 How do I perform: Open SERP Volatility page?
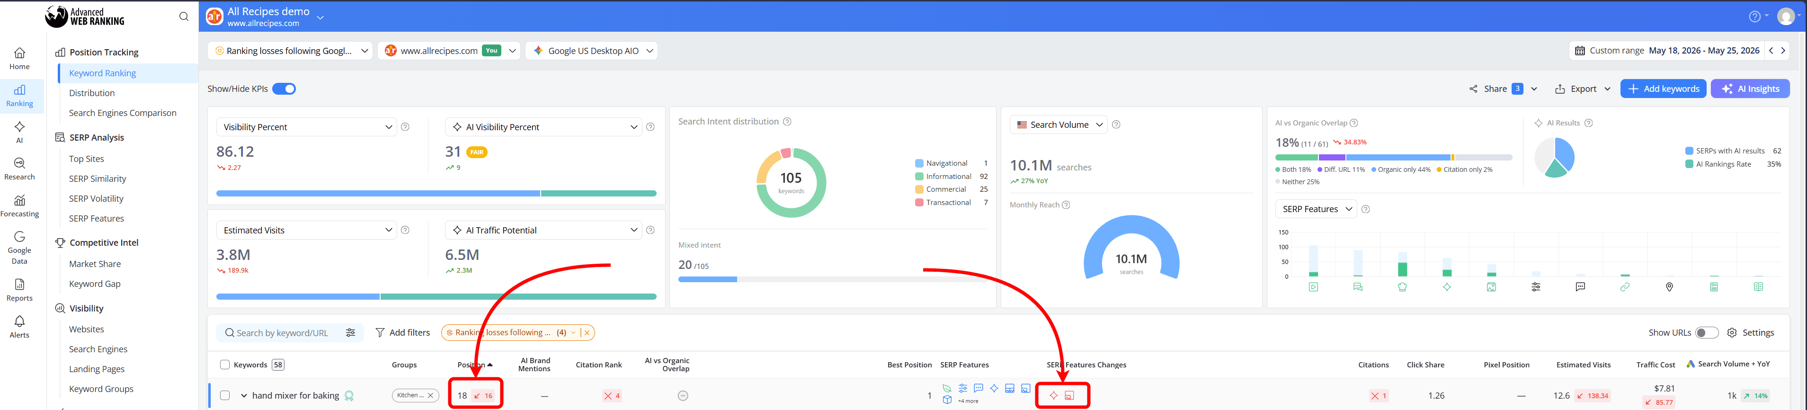coord(96,199)
